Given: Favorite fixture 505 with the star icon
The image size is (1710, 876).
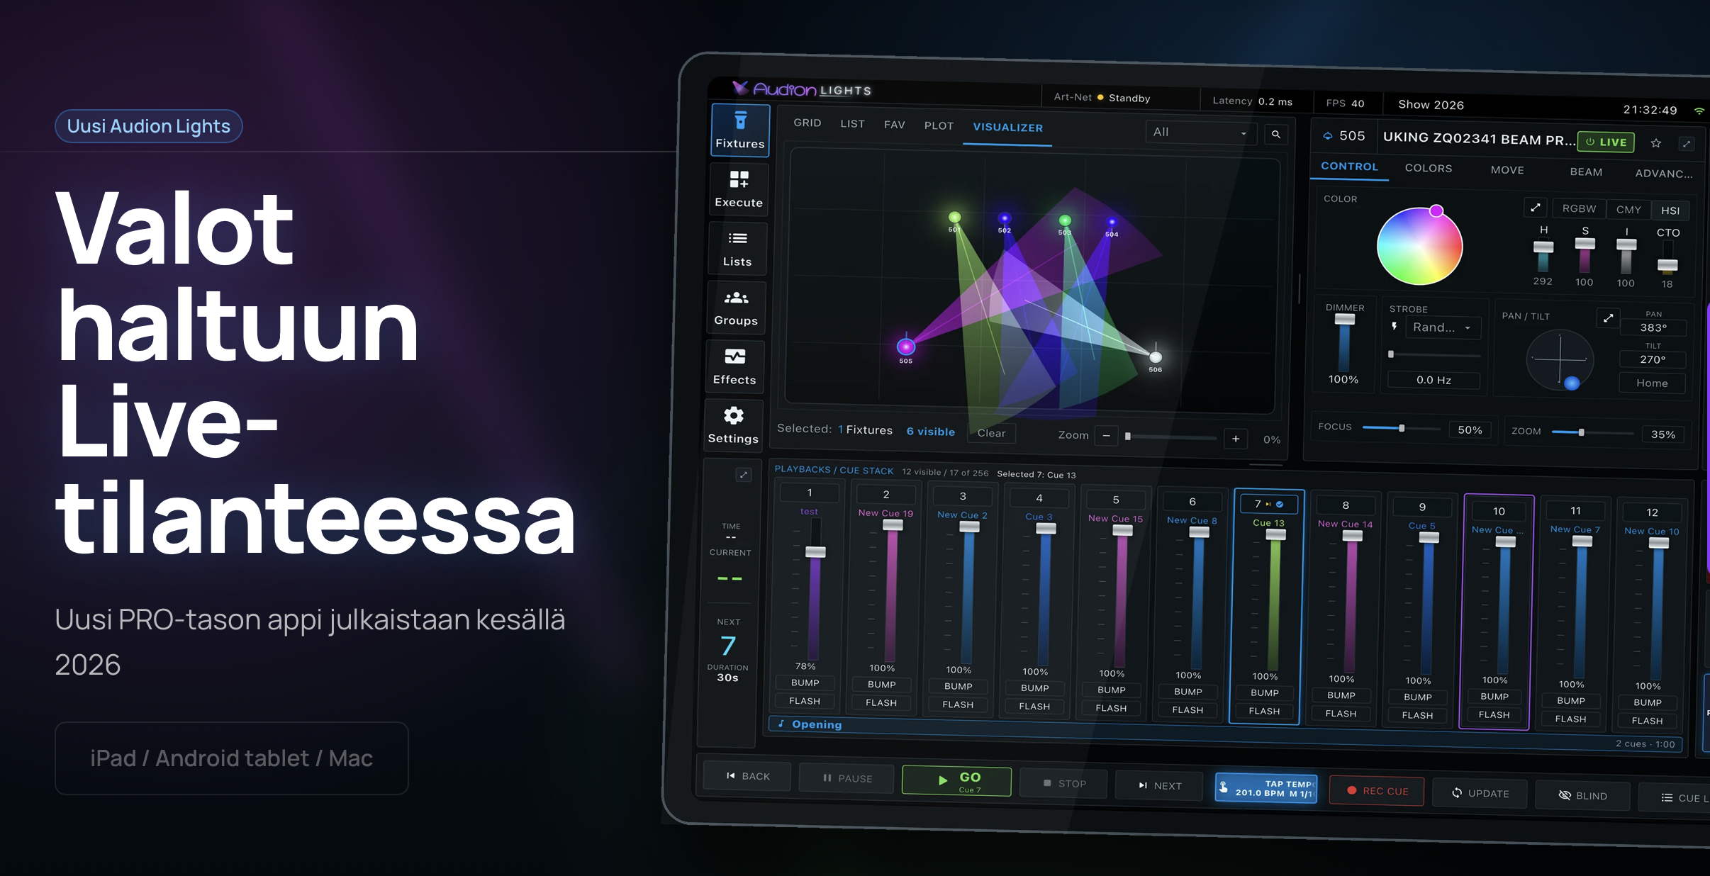Looking at the screenshot, I should [x=1656, y=143].
